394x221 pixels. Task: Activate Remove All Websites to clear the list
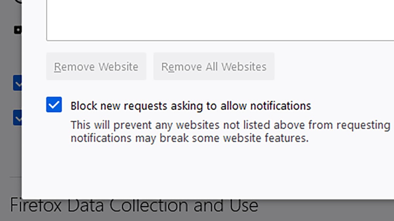[x=214, y=66]
